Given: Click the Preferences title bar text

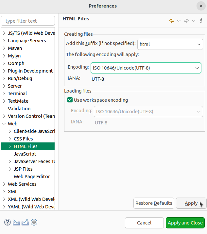Looking at the screenshot, I should click(x=103, y=6).
